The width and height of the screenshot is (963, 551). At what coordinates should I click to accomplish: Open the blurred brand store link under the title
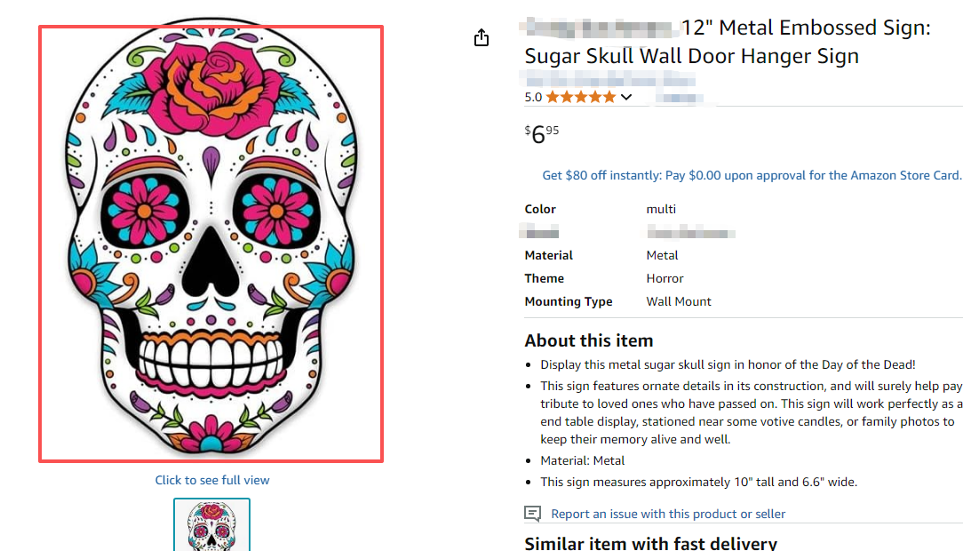[x=609, y=81]
